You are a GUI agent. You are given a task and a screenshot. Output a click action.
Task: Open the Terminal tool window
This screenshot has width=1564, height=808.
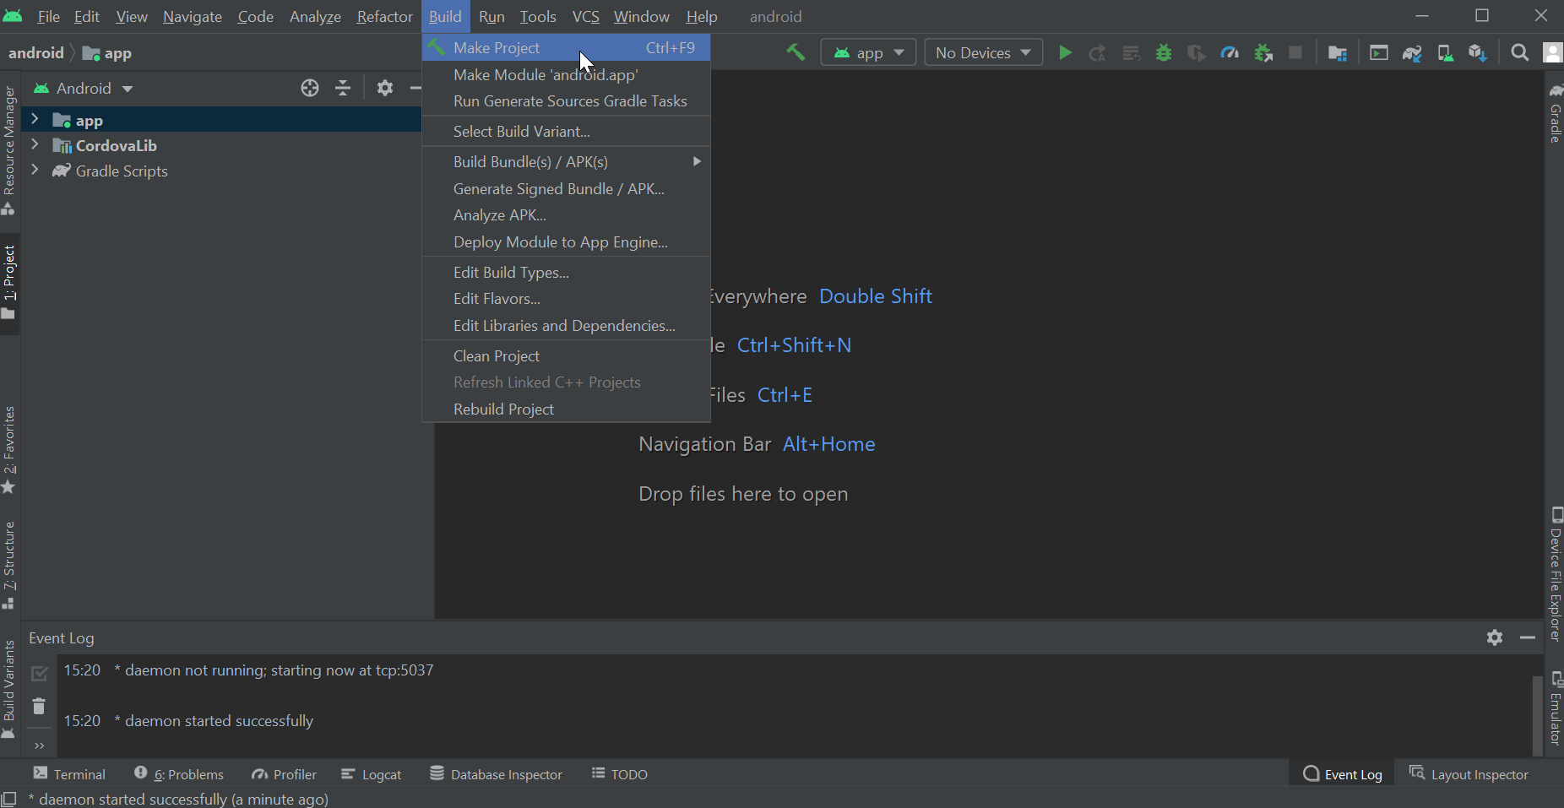[69, 773]
